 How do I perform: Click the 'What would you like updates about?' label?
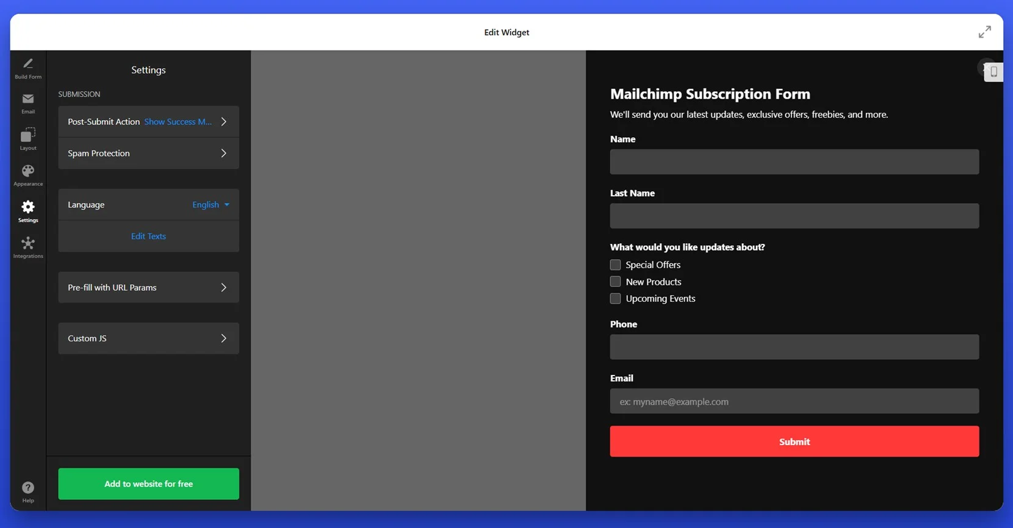687,247
